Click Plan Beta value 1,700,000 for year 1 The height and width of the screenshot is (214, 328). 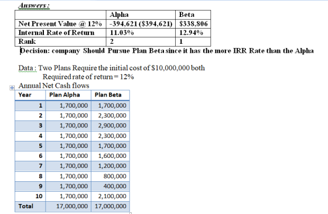click(x=110, y=105)
